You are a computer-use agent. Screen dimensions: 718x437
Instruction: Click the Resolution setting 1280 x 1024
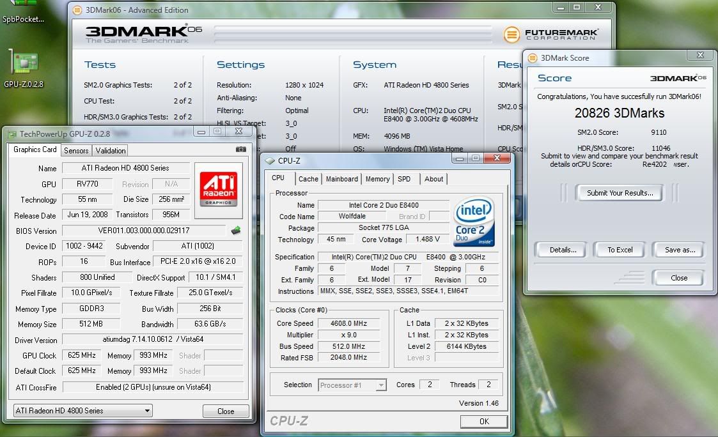[x=304, y=85]
